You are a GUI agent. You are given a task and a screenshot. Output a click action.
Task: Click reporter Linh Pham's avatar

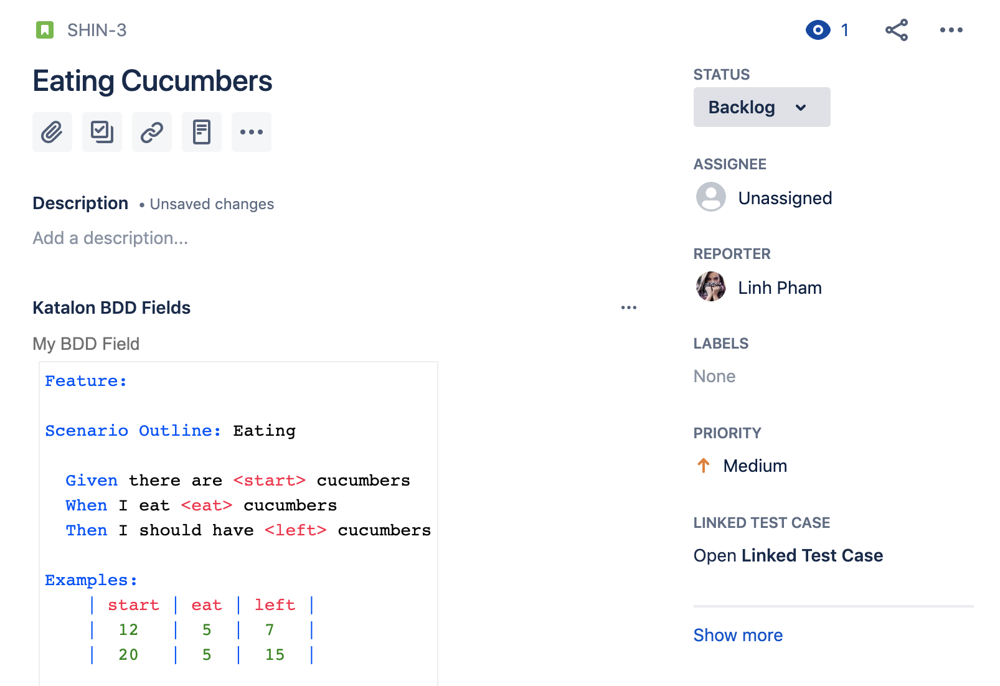tap(710, 287)
